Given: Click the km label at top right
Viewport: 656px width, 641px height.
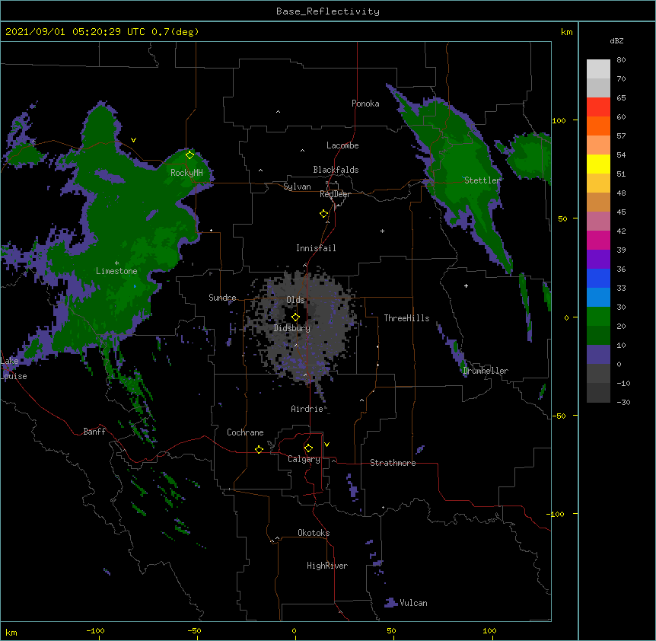Looking at the screenshot, I should pos(566,32).
